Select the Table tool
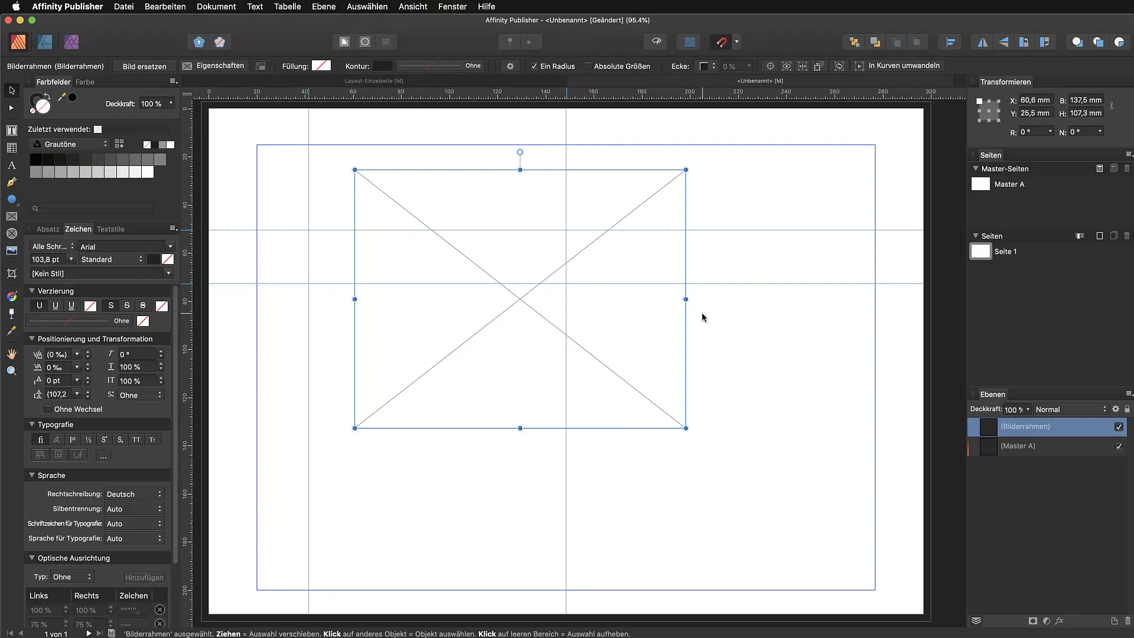This screenshot has height=638, width=1134. [x=12, y=148]
